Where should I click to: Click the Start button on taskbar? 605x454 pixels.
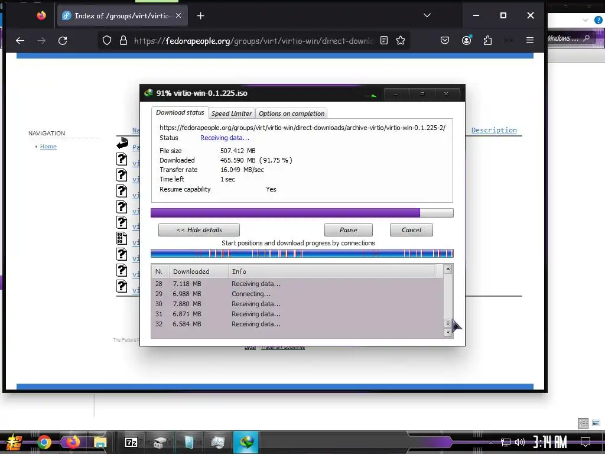coord(14,442)
